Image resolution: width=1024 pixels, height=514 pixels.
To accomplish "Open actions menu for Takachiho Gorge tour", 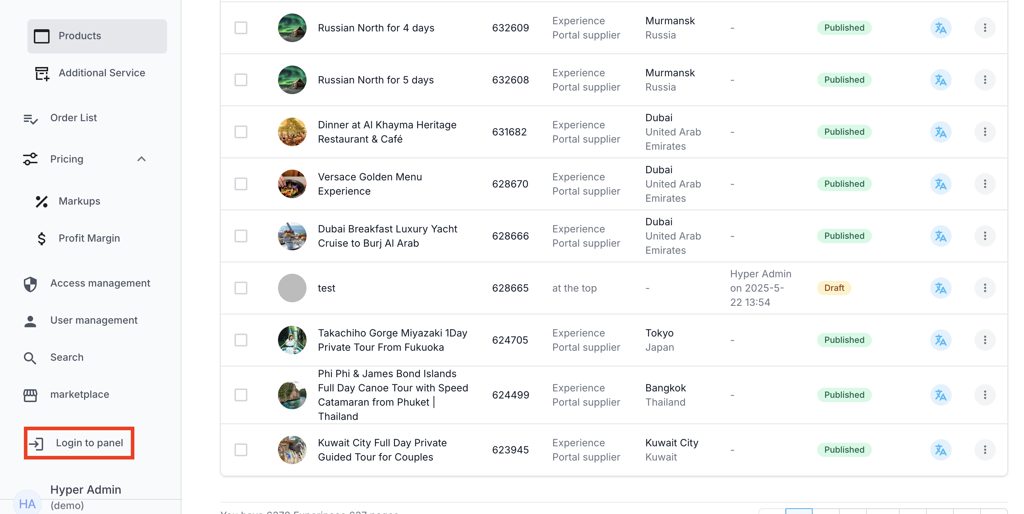I will click(985, 340).
